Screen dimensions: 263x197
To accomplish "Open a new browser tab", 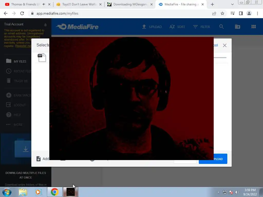I will pyautogui.click(x=212, y=4).
